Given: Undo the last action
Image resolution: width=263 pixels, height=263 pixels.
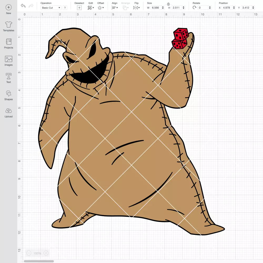Looking at the screenshot, I should click(23, 6).
